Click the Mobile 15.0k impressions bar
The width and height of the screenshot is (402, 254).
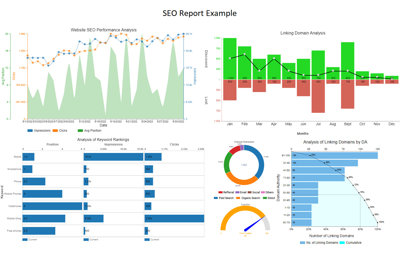[x=113, y=157]
